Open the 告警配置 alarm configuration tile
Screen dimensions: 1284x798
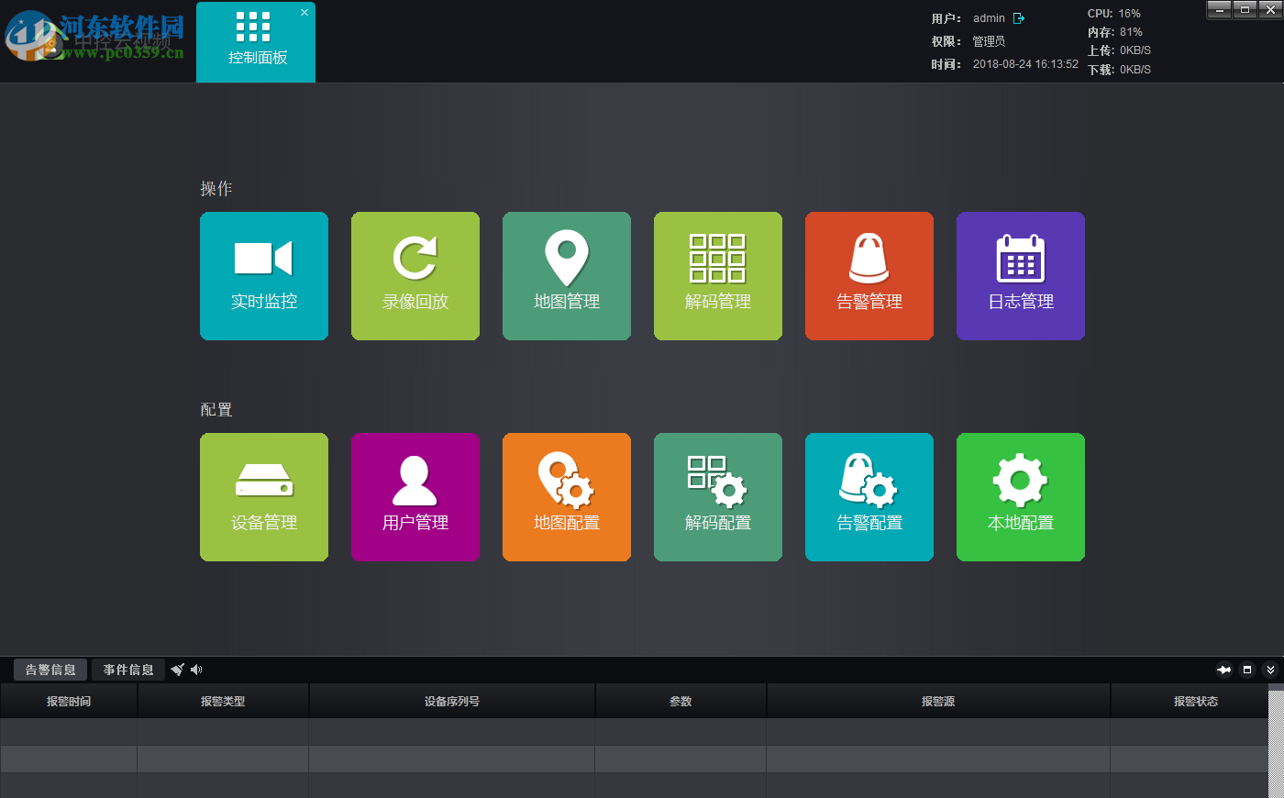[869, 497]
